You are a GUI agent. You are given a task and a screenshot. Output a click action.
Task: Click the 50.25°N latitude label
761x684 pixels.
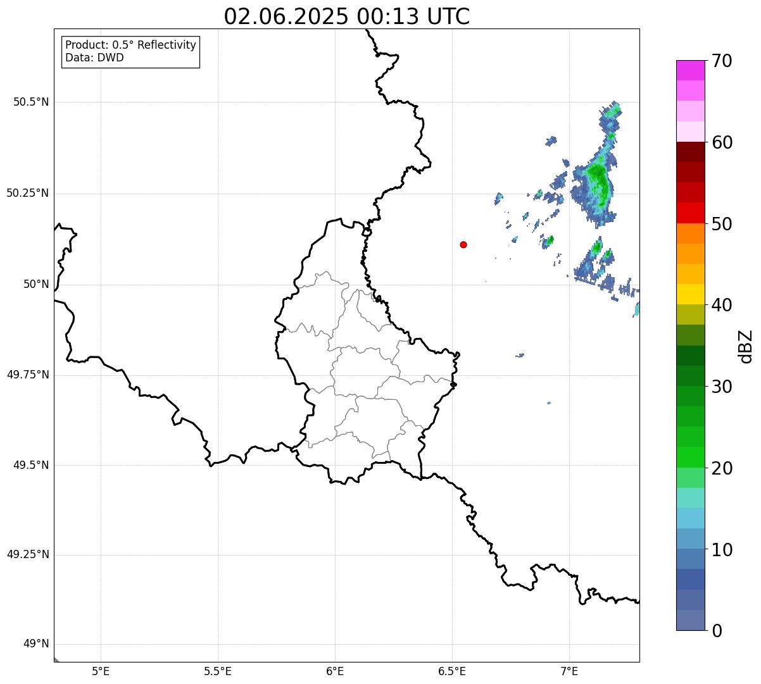coord(27,193)
